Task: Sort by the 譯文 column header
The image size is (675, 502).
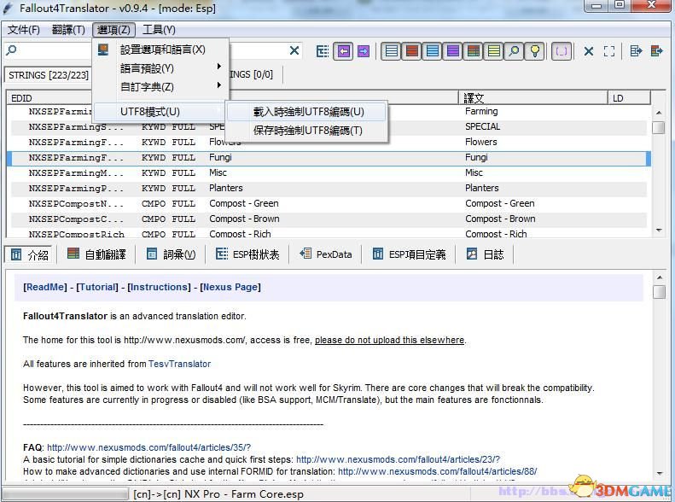Action: tap(532, 98)
